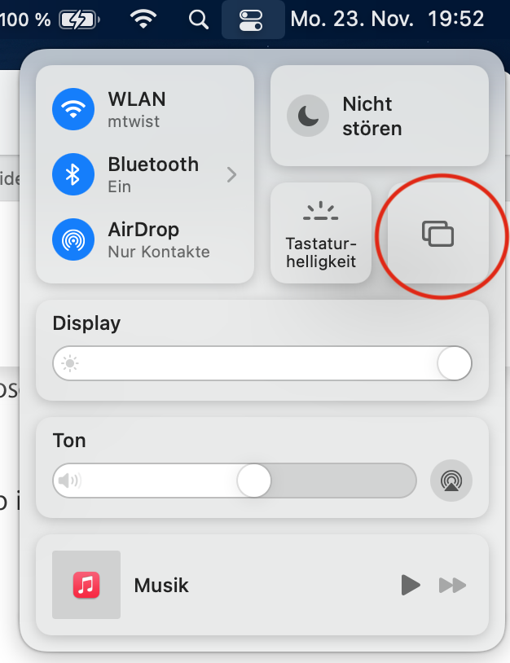Open AirPlay audio output button beside Ton
This screenshot has width=510, height=663.
tap(451, 481)
